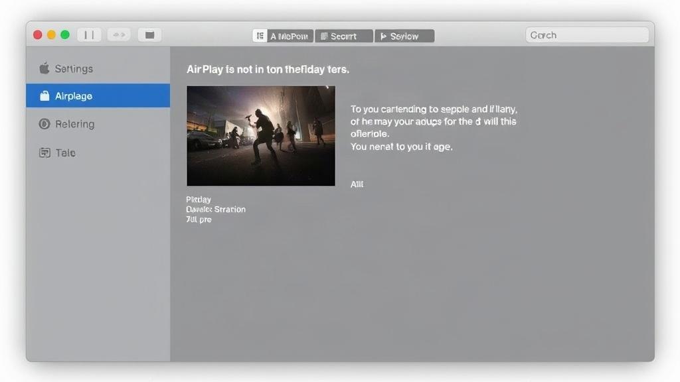Click the back/forward arrows toolbar button
Viewport: 680px width, 382px height.
click(119, 34)
